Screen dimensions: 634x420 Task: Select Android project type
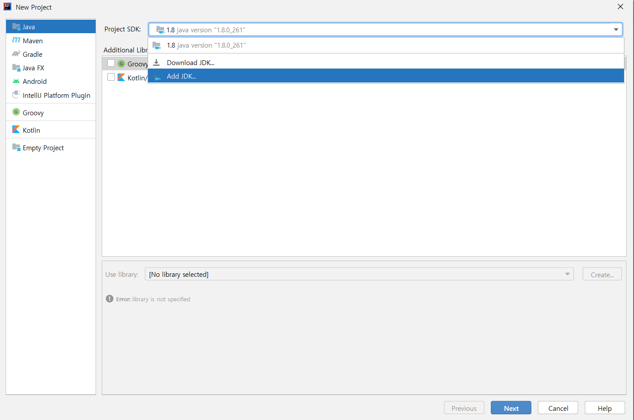pyautogui.click(x=51, y=81)
